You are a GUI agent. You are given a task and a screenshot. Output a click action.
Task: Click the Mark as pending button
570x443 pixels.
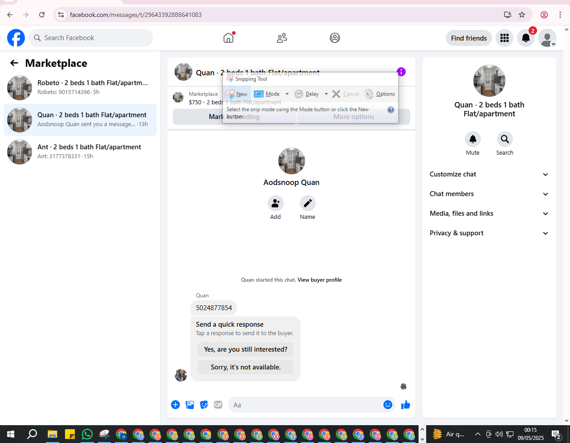pos(234,117)
